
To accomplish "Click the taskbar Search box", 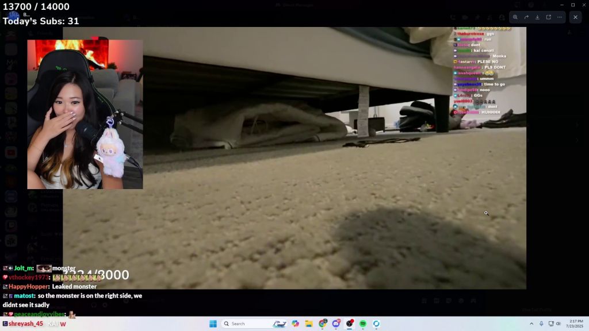I will [x=255, y=324].
